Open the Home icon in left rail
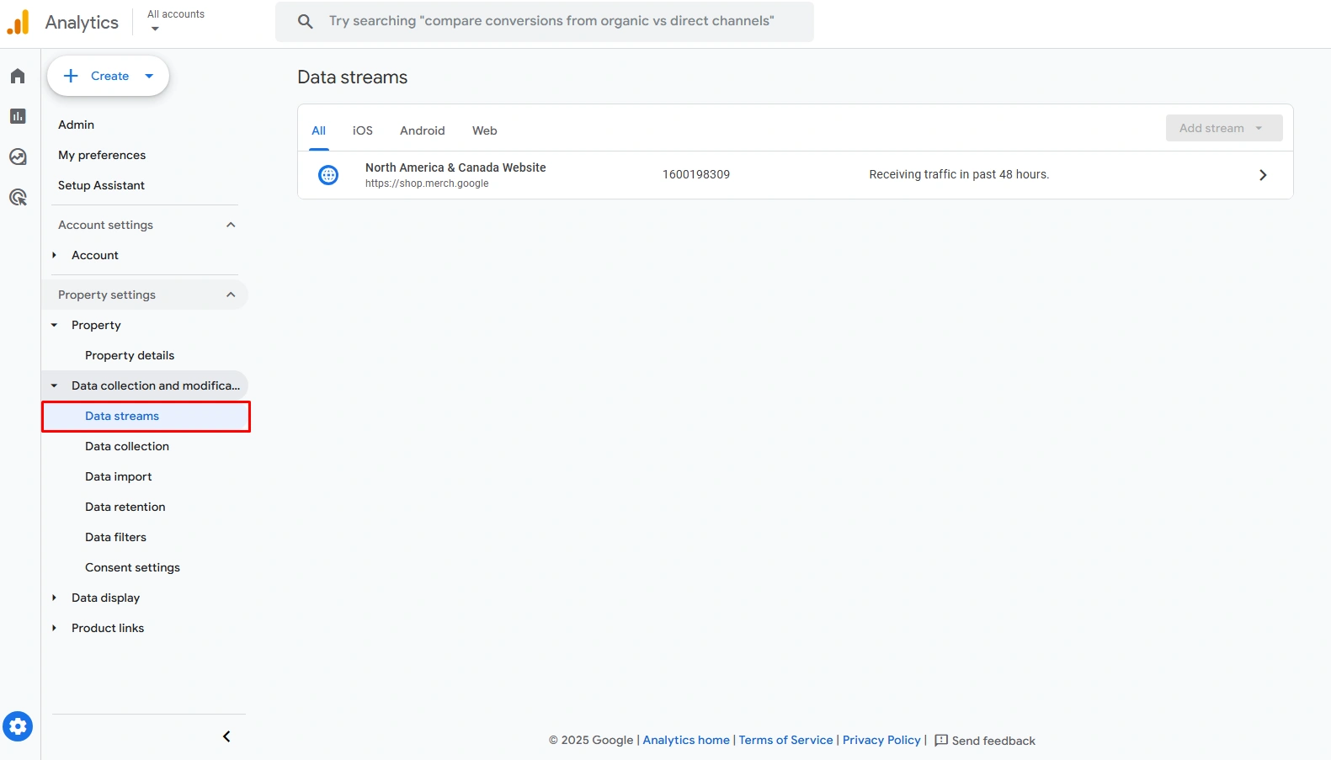The width and height of the screenshot is (1331, 760). pyautogui.click(x=18, y=77)
